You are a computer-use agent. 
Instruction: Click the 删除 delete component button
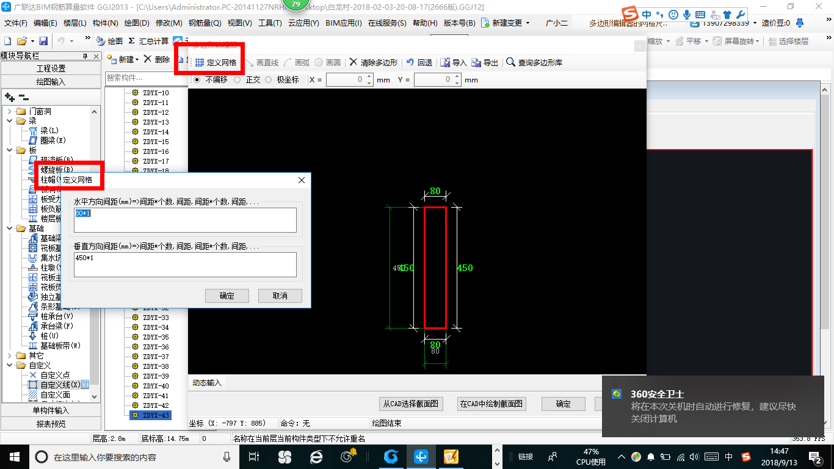[x=156, y=59]
